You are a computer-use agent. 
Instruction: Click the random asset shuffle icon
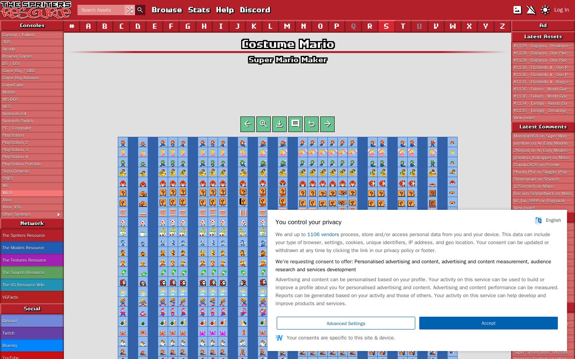(130, 10)
